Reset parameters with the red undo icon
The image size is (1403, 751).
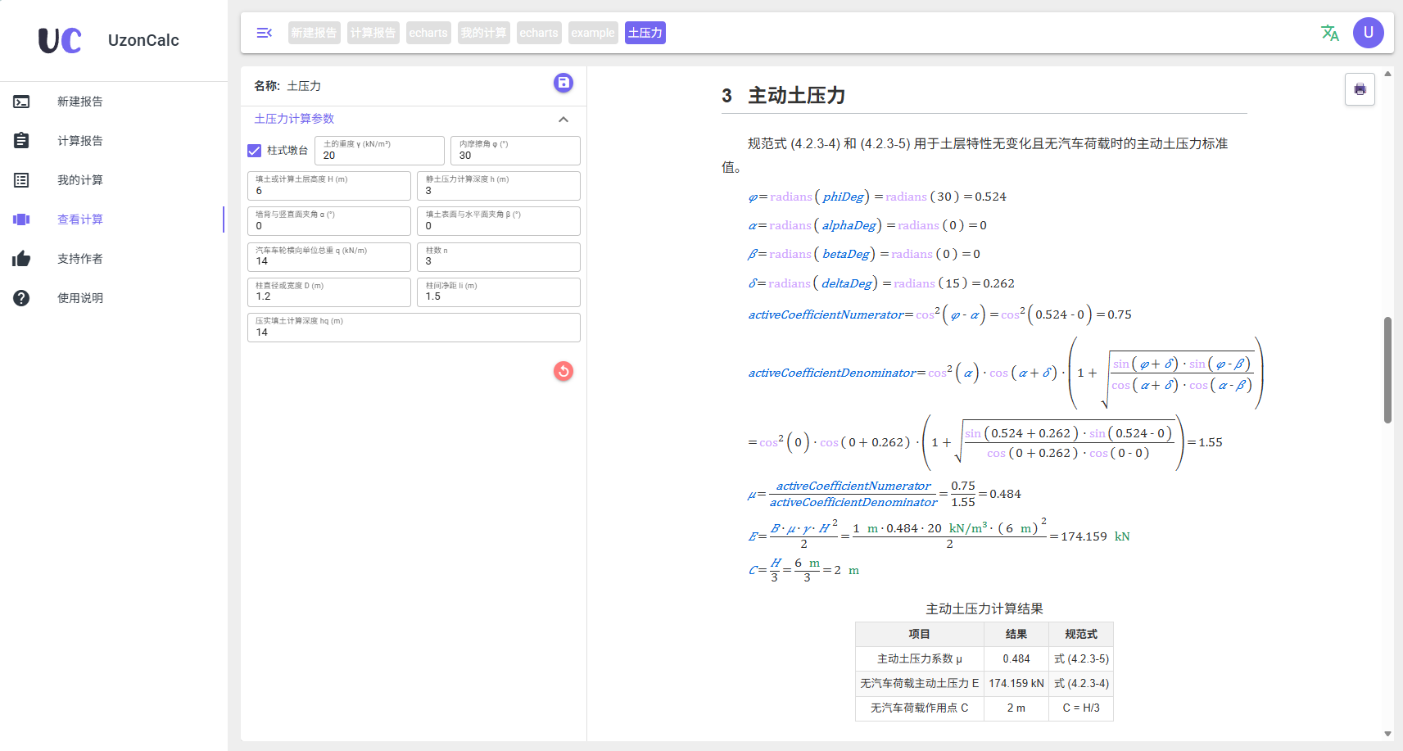(x=563, y=371)
